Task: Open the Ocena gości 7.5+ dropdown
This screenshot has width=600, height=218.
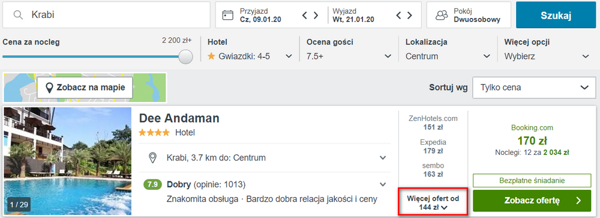Action: 349,56
